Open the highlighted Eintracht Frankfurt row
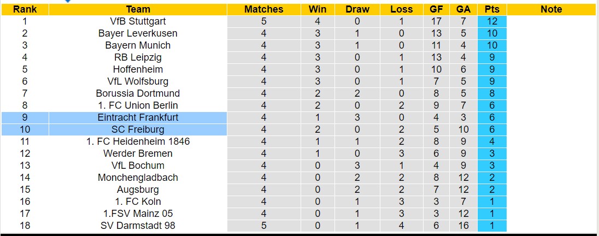This screenshot has width=599, height=236. click(138, 117)
